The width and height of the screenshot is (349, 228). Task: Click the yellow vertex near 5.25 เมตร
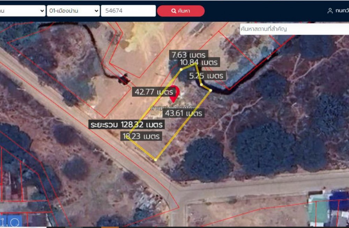point(201,84)
